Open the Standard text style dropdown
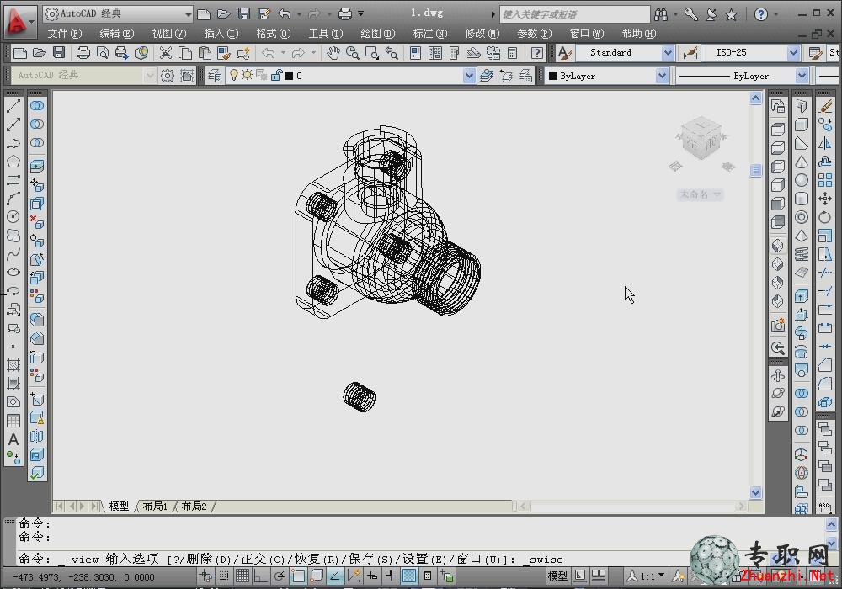 click(667, 52)
